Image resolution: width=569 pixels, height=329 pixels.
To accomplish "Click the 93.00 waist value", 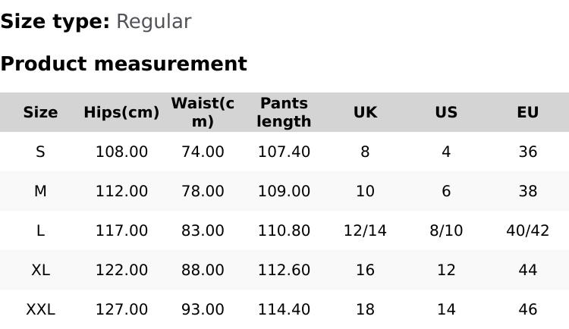I will point(203,309).
